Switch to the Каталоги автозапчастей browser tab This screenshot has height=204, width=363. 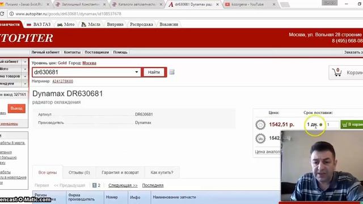tap(136, 5)
